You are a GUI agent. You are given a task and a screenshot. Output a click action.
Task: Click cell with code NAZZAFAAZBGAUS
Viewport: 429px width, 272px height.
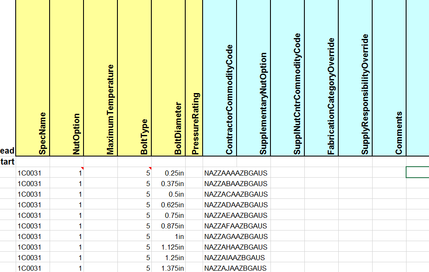point(237,226)
